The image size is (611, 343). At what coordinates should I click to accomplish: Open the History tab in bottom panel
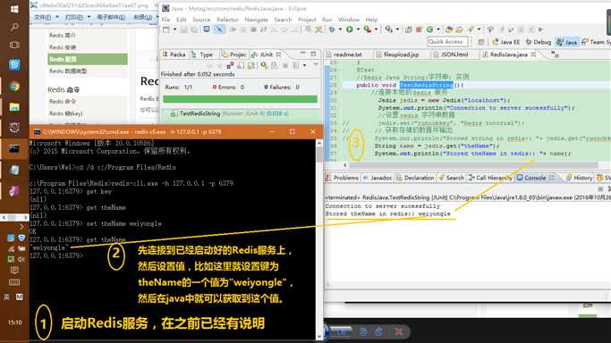(579, 178)
